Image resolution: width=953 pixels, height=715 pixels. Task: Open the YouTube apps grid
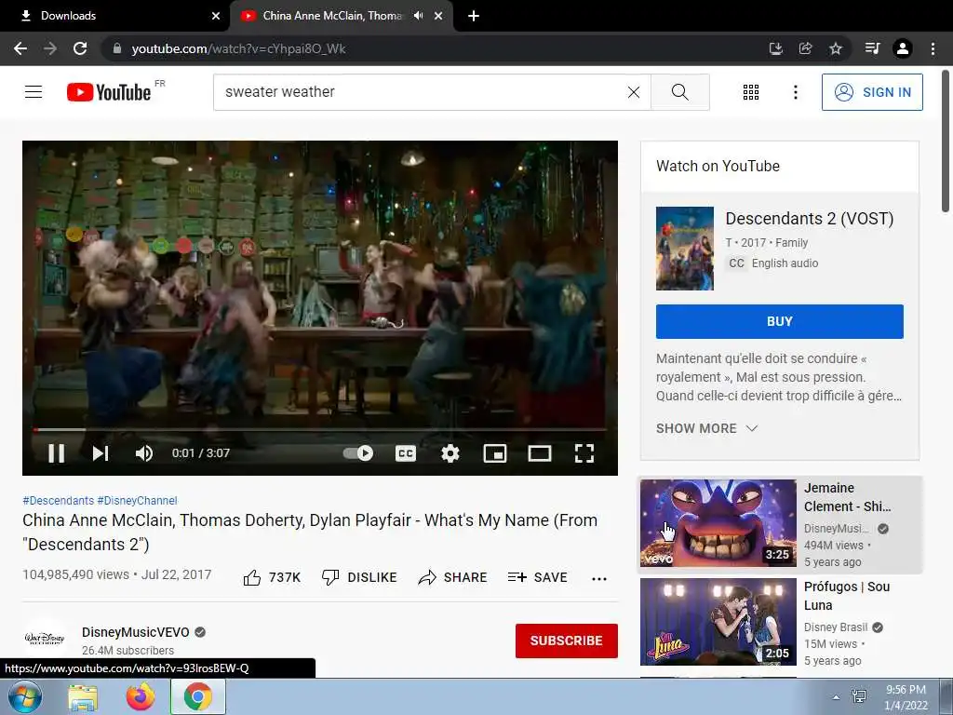[x=751, y=92]
